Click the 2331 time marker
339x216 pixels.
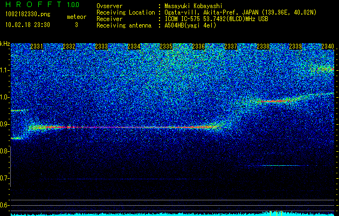click(37, 46)
